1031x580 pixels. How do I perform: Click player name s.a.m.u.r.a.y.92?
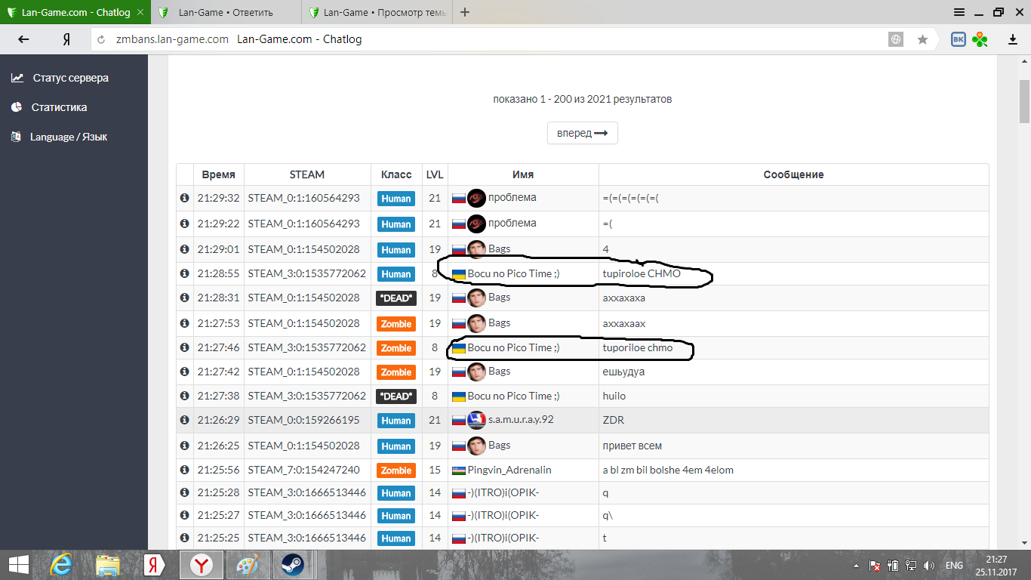521,419
